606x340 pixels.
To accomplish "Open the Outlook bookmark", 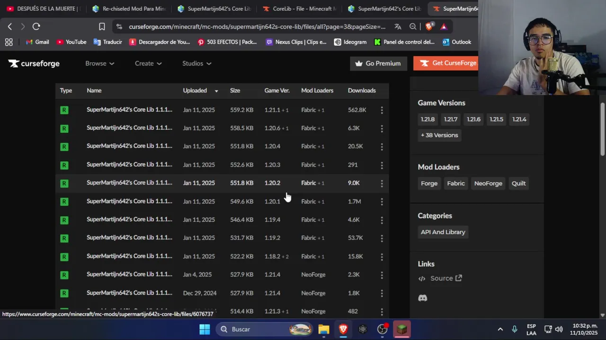I will click(456, 42).
